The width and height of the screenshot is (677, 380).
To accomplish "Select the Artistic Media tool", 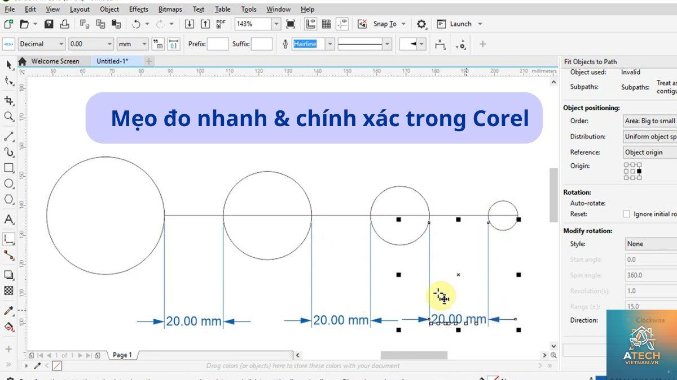I will point(8,152).
